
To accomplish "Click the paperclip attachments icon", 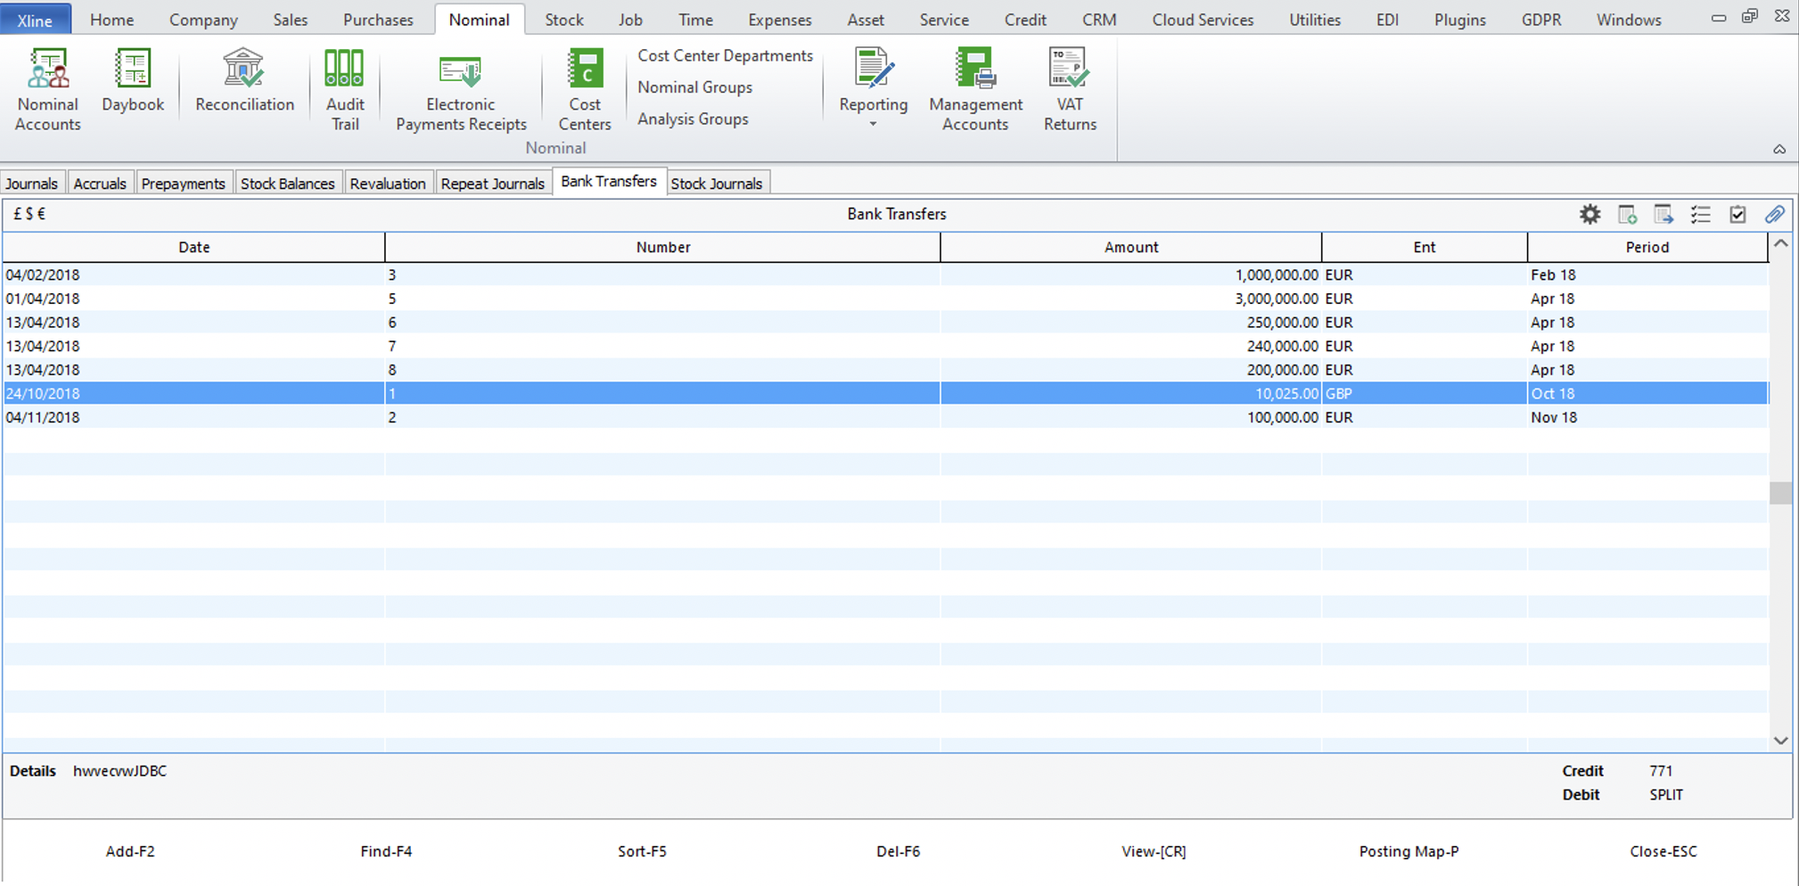I will pos(1775,214).
